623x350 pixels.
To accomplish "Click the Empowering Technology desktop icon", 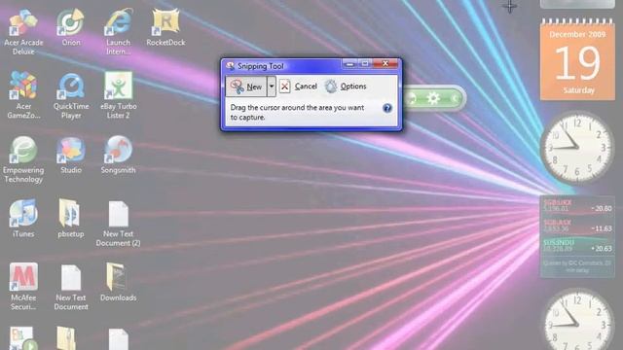I will [x=23, y=159].
